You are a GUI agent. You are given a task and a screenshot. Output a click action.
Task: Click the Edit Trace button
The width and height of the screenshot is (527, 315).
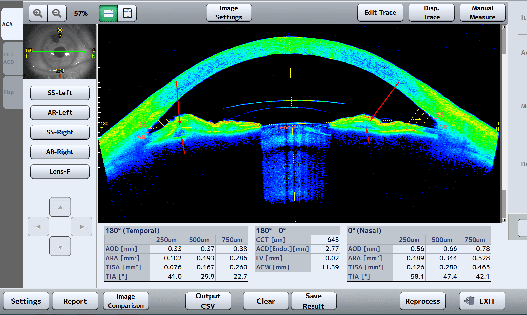tap(380, 13)
